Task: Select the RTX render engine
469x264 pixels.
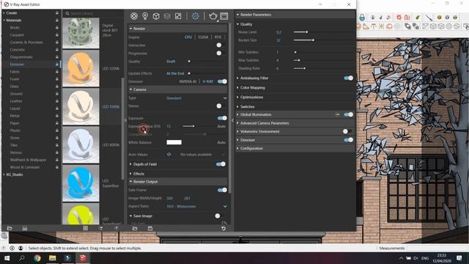Action: (x=218, y=37)
